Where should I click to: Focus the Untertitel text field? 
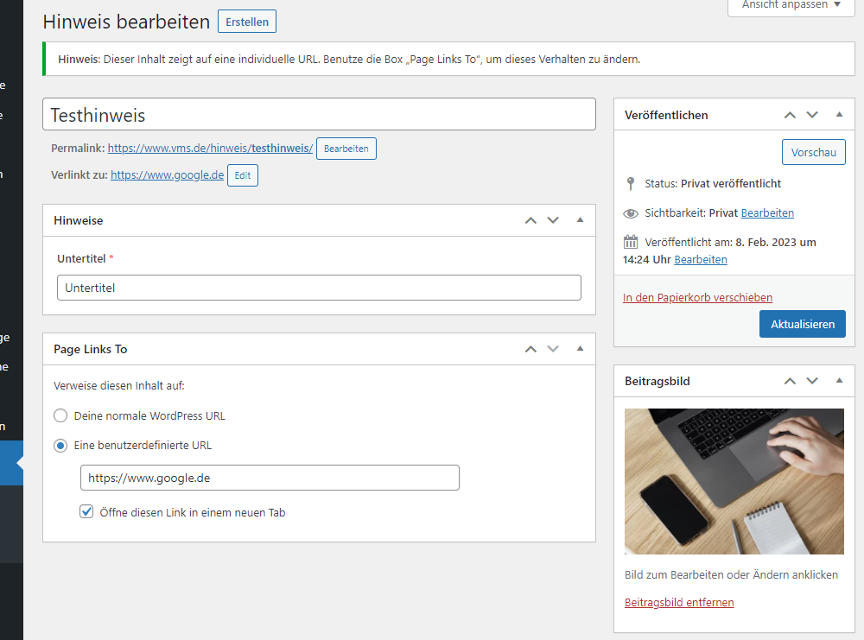[x=319, y=288]
